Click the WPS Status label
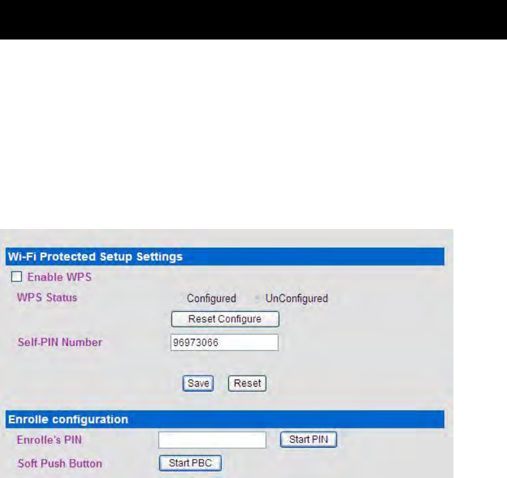This screenshot has width=507, height=478. 47,298
